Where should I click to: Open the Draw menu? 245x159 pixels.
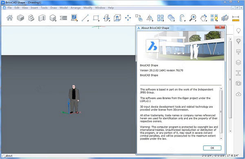(53, 8)
